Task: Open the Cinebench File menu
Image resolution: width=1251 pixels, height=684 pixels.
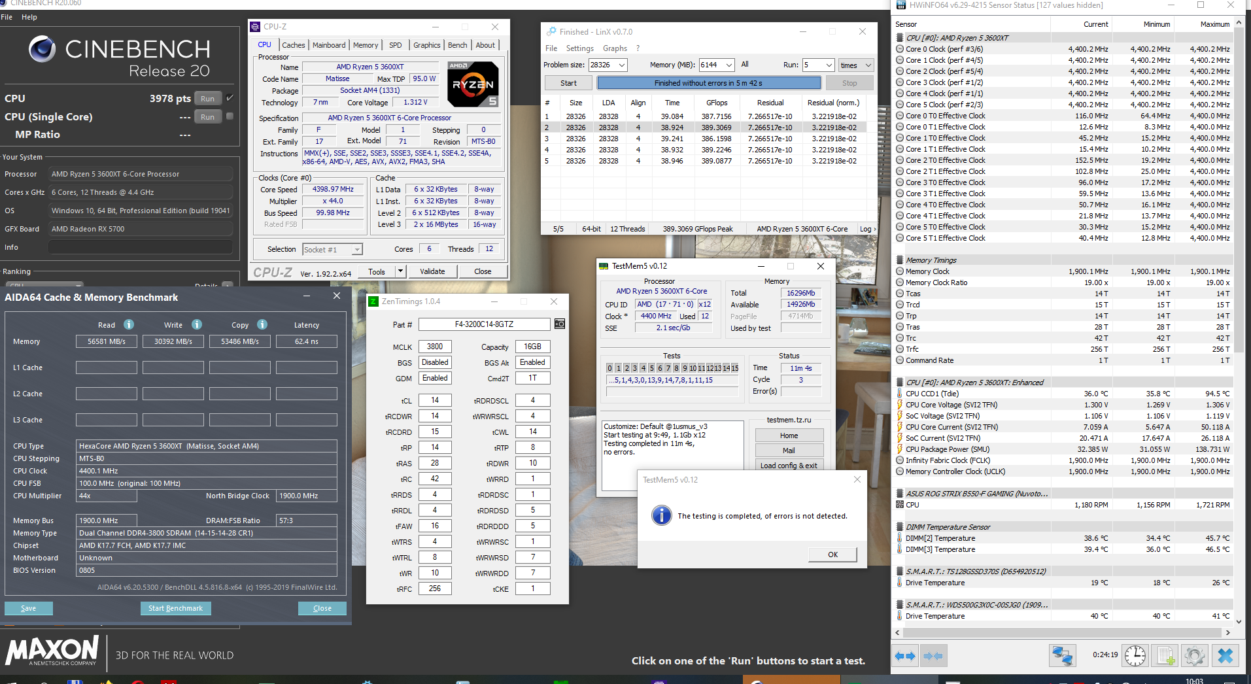Action: click(x=7, y=17)
